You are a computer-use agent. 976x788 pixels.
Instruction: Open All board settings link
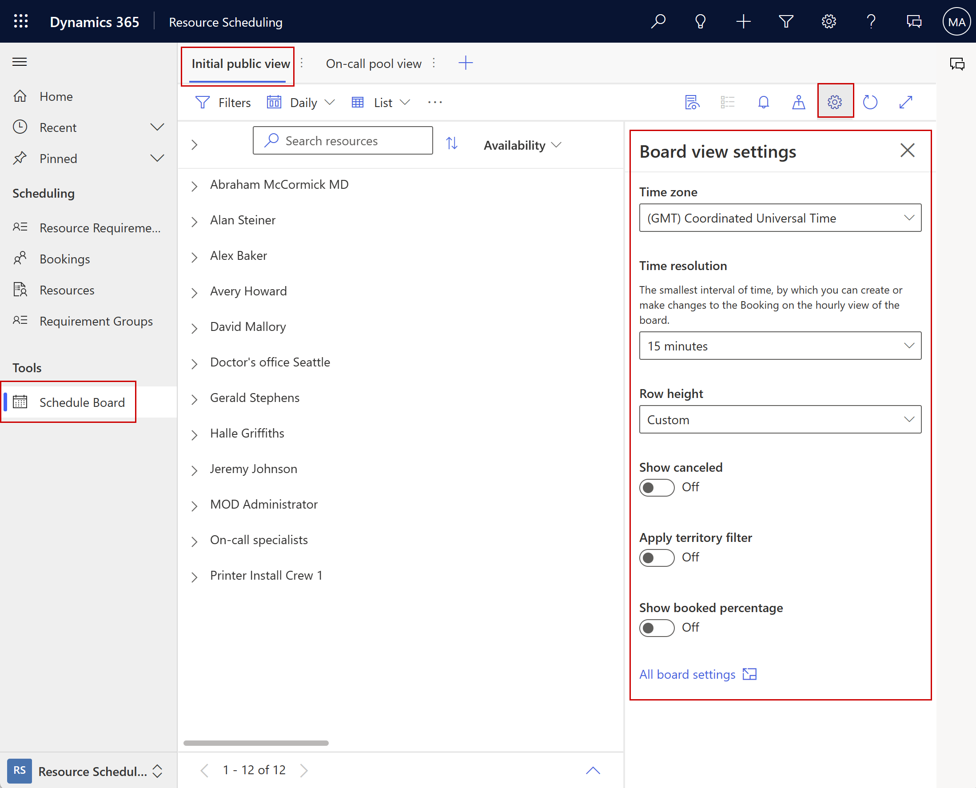click(697, 674)
